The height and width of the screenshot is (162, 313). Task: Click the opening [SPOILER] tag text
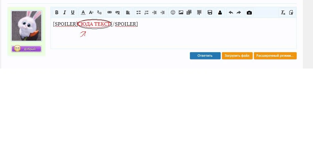tap(66, 24)
